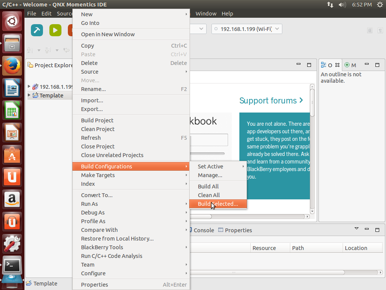Switch to the Console tab

coord(202,230)
